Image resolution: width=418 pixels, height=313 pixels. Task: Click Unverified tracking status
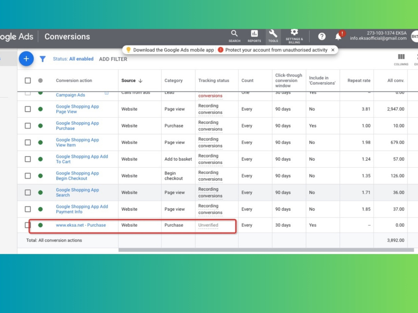click(208, 225)
